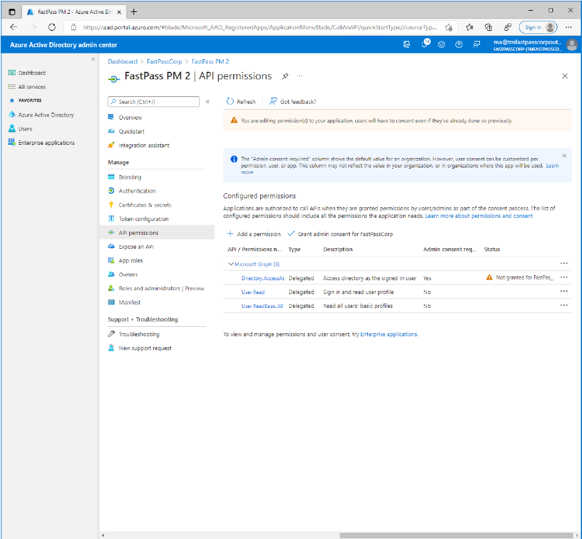Image resolution: width=582 pixels, height=539 pixels.
Task: Open the notifications bell icon
Action: click(425, 45)
